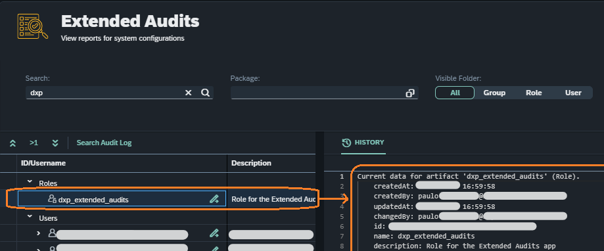Screen dimensions: 604x251
Task: Select the User folder filter
Action: pos(573,93)
